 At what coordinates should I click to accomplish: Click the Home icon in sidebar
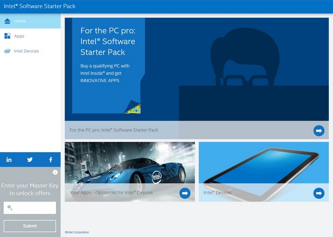click(7, 21)
